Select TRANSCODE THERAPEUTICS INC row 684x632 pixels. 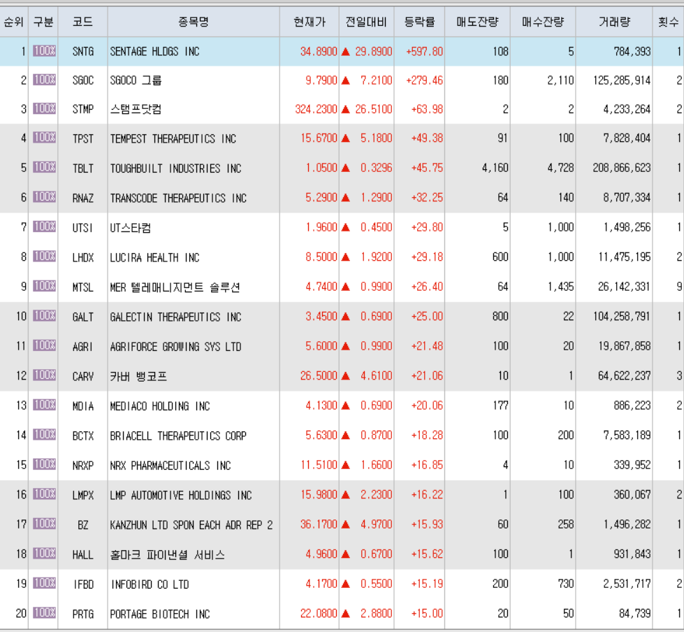342,198
